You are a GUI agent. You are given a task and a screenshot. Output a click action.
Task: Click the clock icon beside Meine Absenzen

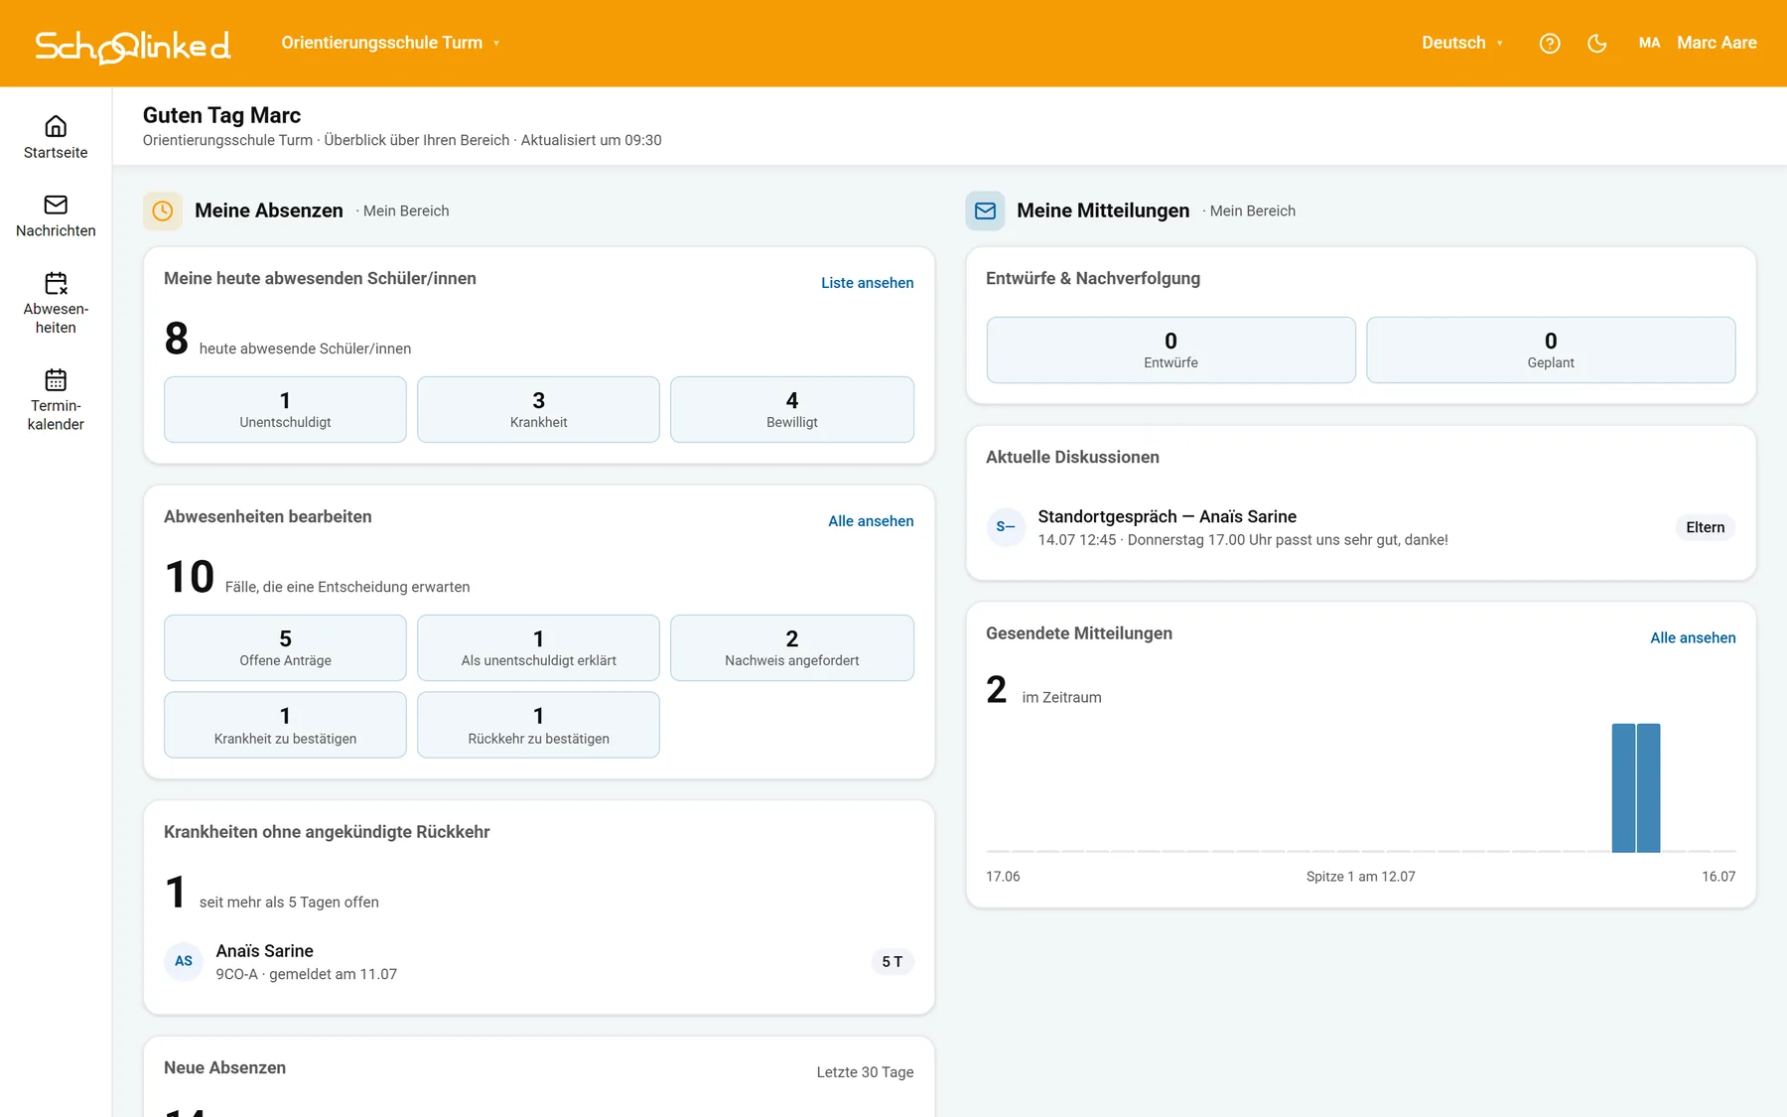(x=163, y=210)
